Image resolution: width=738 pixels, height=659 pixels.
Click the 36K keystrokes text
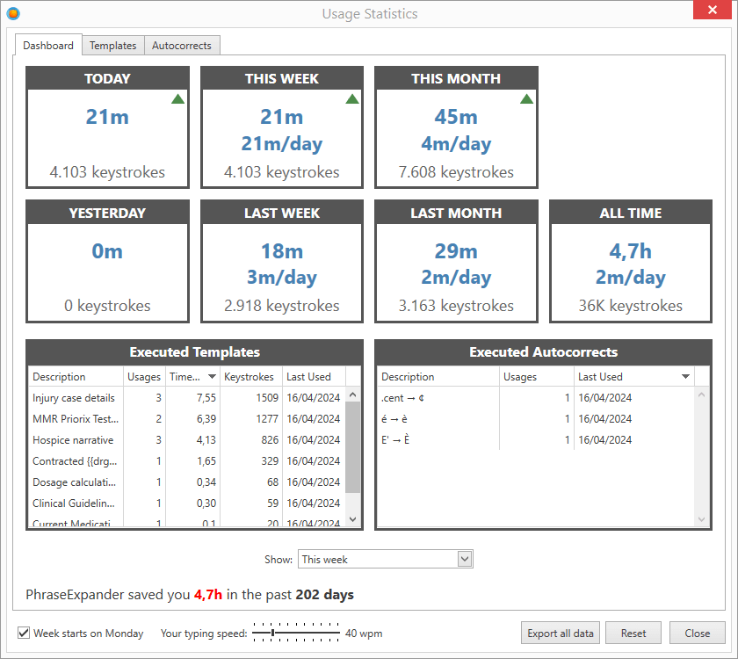630,306
